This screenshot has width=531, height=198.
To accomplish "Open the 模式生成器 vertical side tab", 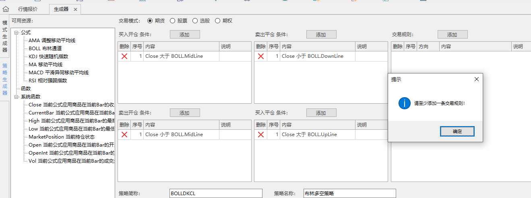I will [x=5, y=36].
